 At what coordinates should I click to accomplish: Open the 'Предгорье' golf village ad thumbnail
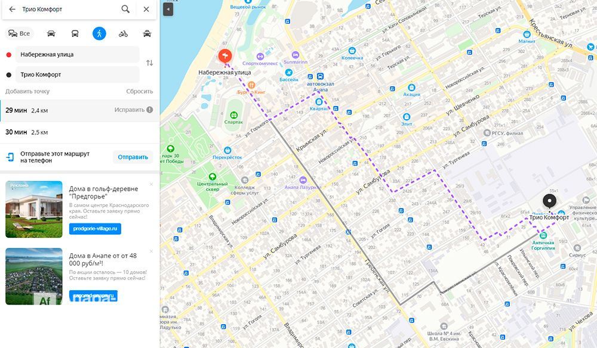[x=34, y=209]
